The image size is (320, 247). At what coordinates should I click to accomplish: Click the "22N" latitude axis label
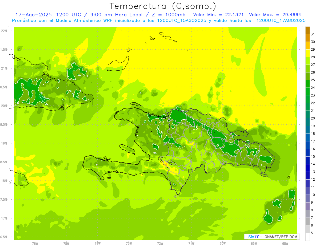pos(5,31)
